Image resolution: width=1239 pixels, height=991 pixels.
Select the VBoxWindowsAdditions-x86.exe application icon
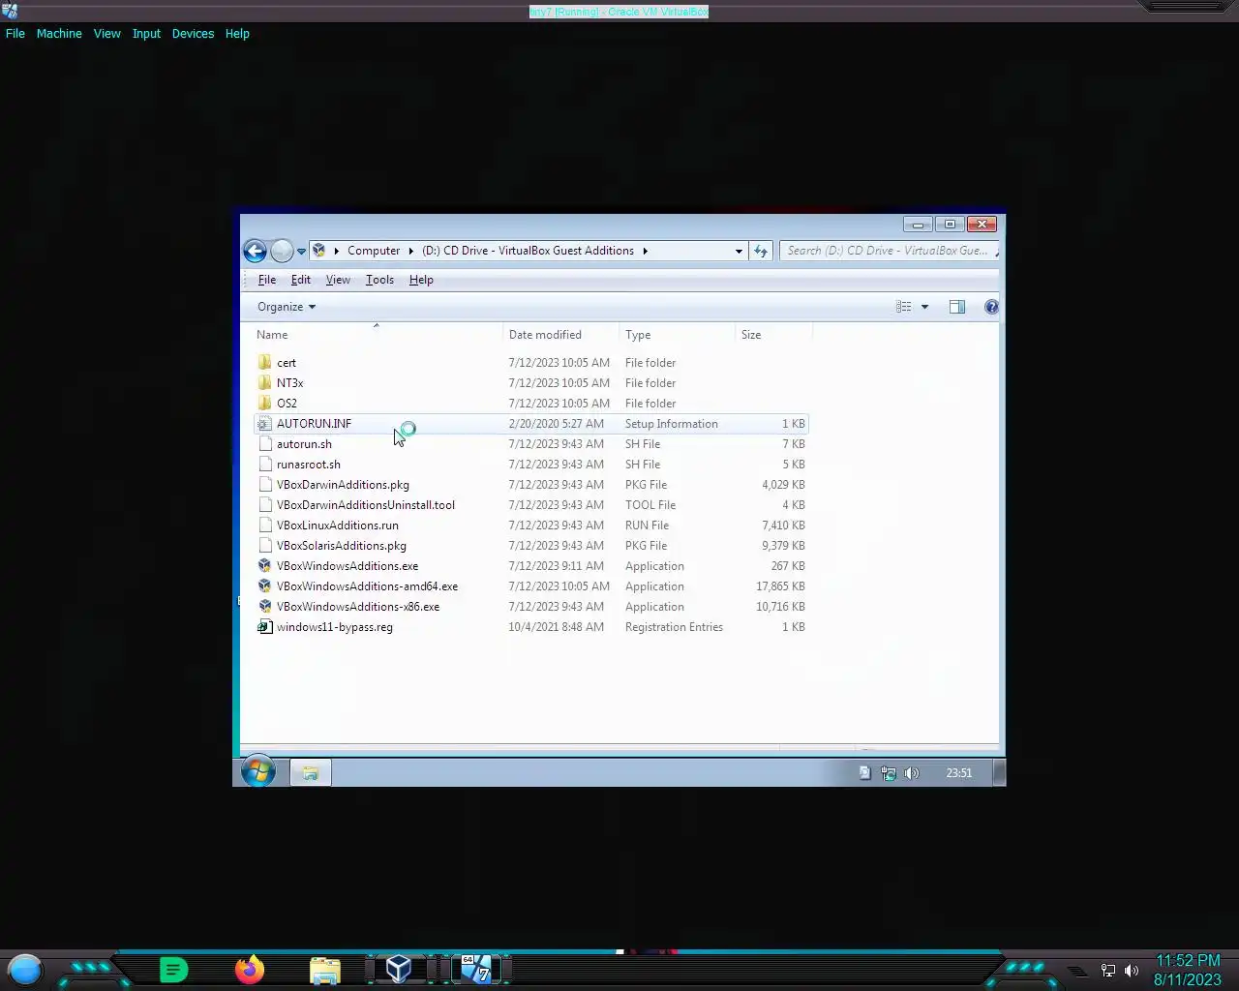pyautogui.click(x=265, y=607)
